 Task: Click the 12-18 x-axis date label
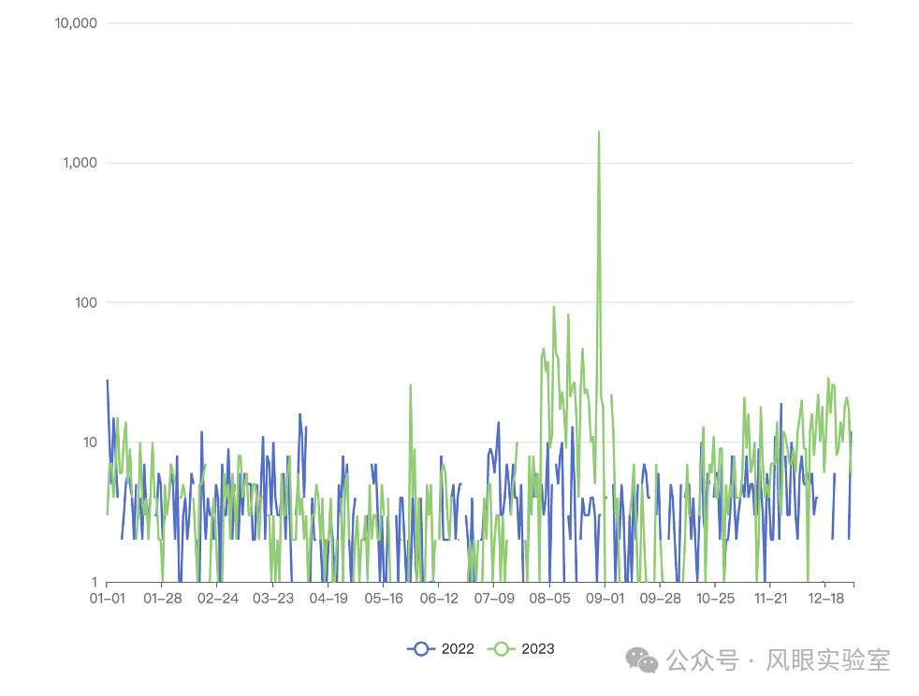tap(826, 599)
